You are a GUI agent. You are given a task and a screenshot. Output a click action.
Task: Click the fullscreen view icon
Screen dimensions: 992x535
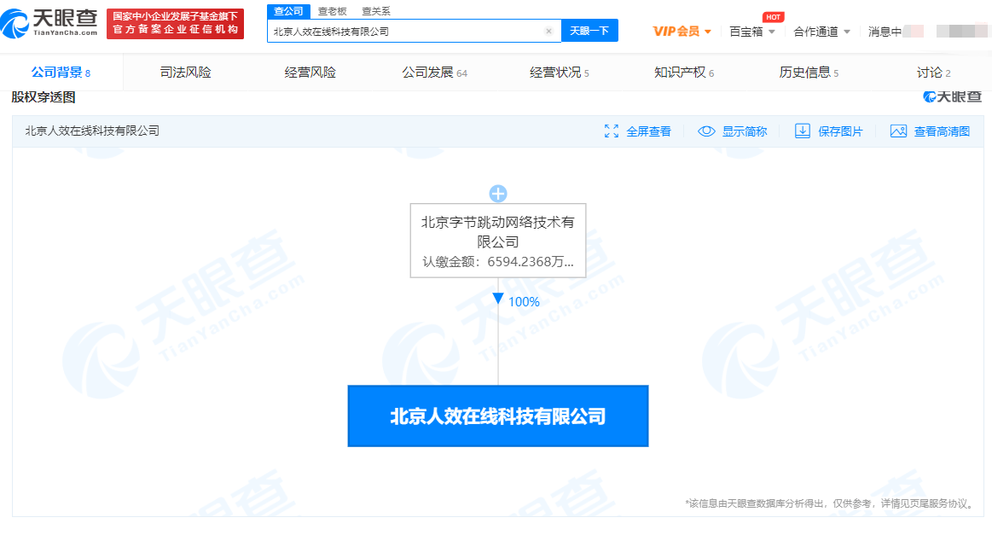[612, 131]
